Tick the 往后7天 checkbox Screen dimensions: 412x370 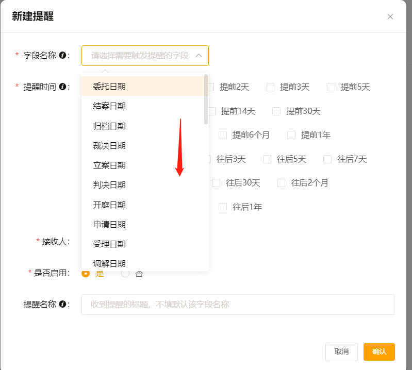click(327, 159)
